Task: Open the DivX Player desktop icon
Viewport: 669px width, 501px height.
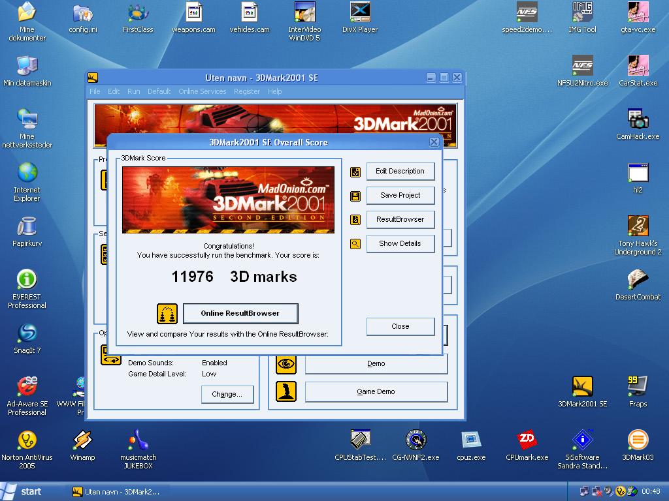Action: [x=360, y=17]
